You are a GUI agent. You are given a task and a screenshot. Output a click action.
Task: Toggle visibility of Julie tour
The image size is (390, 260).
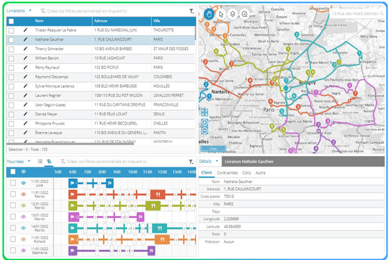coord(24,183)
